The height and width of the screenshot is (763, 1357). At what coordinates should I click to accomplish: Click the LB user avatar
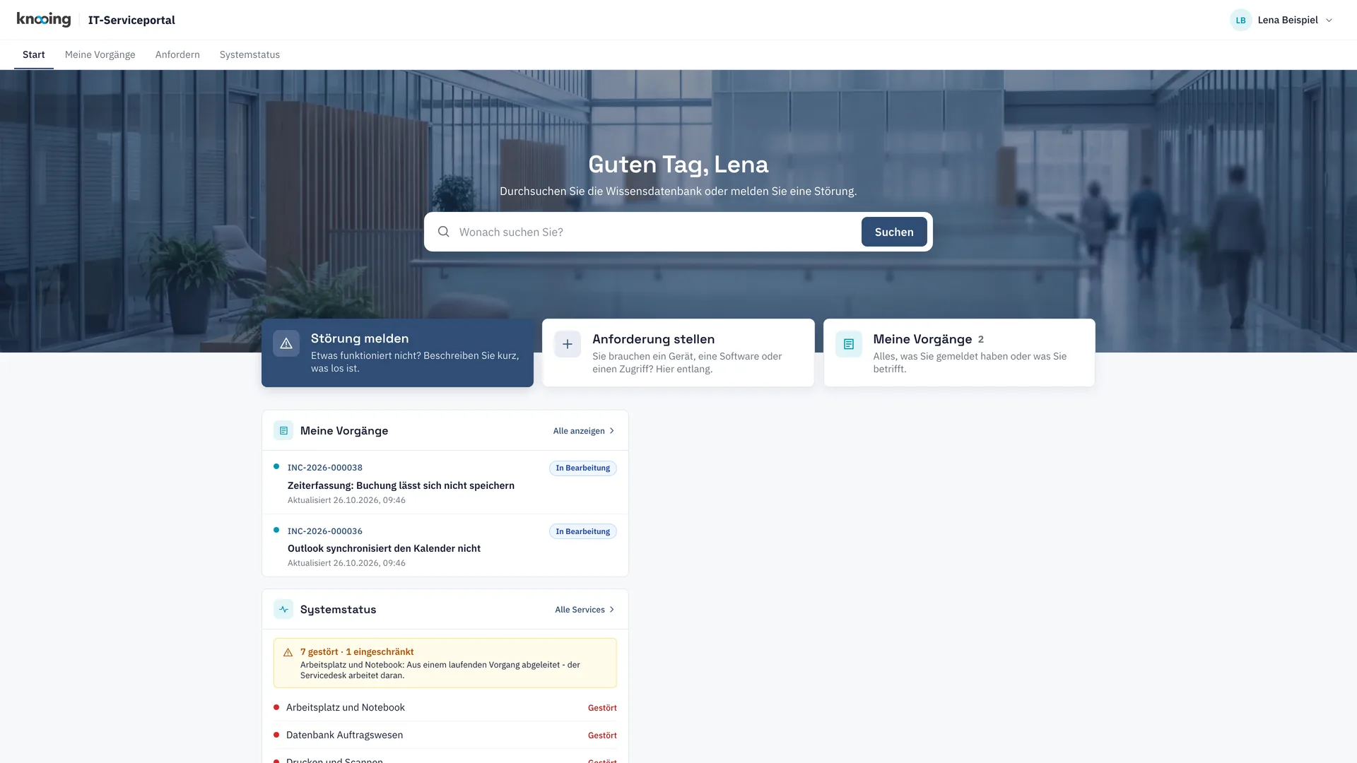[x=1240, y=20]
